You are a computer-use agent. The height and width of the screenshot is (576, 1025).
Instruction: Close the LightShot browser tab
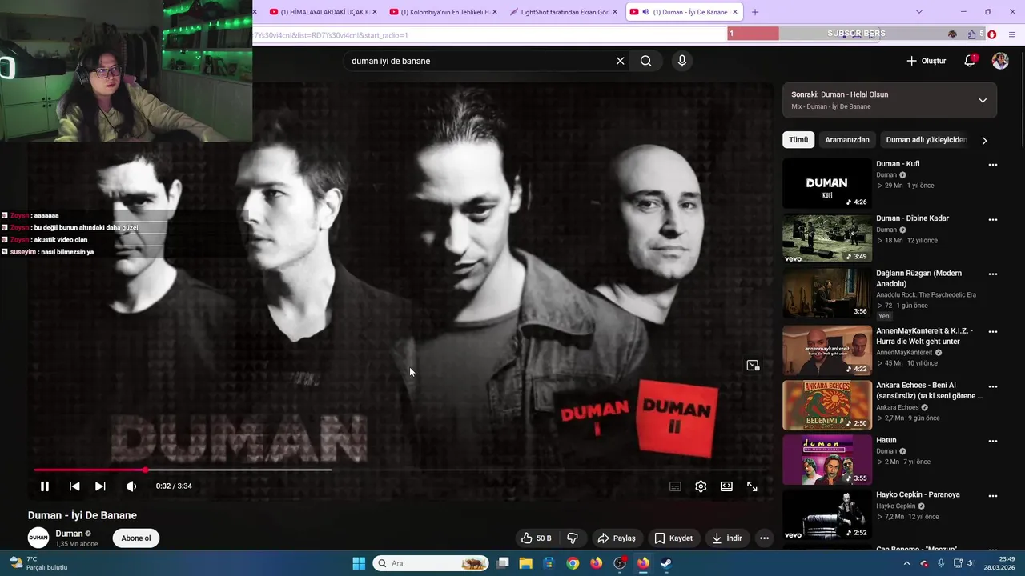(614, 12)
